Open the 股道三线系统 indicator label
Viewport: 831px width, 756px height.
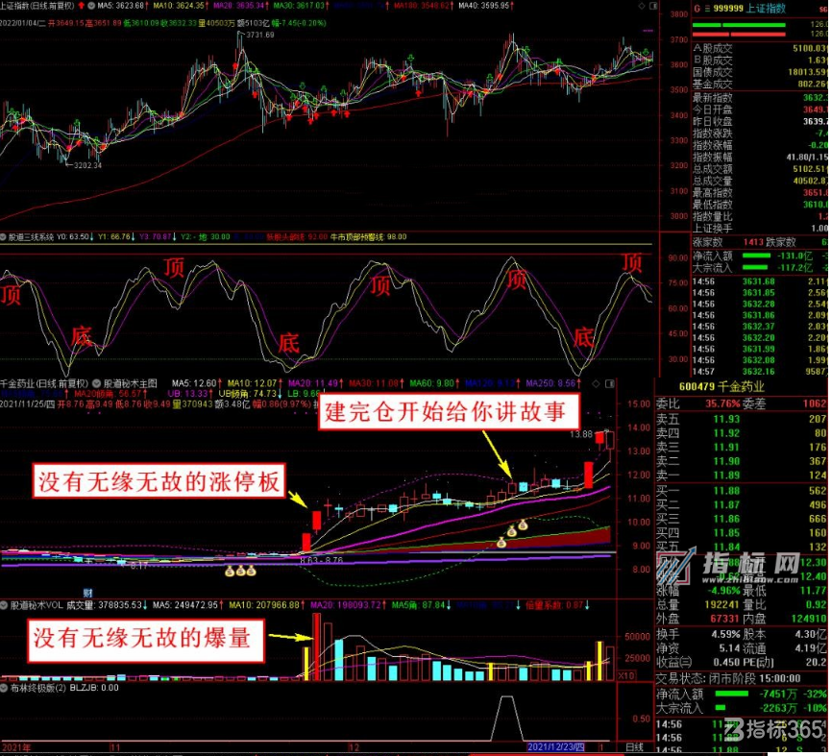pyautogui.click(x=31, y=237)
